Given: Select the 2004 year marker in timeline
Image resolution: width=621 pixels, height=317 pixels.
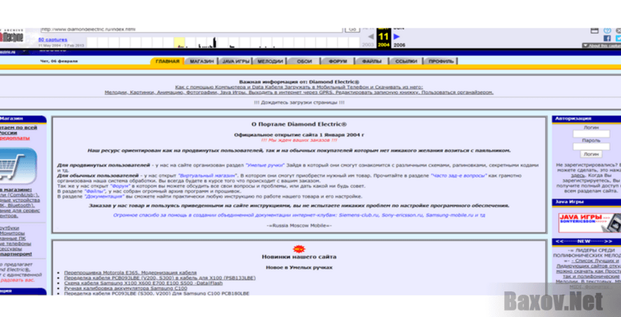Looking at the screenshot, I should pyautogui.click(x=384, y=45).
